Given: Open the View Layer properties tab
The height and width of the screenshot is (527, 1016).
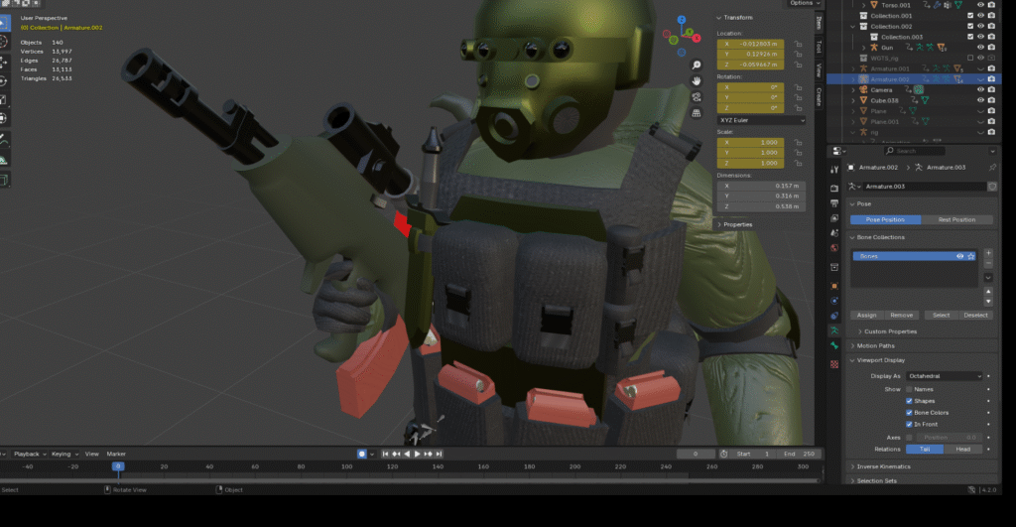Looking at the screenshot, I should point(834,217).
